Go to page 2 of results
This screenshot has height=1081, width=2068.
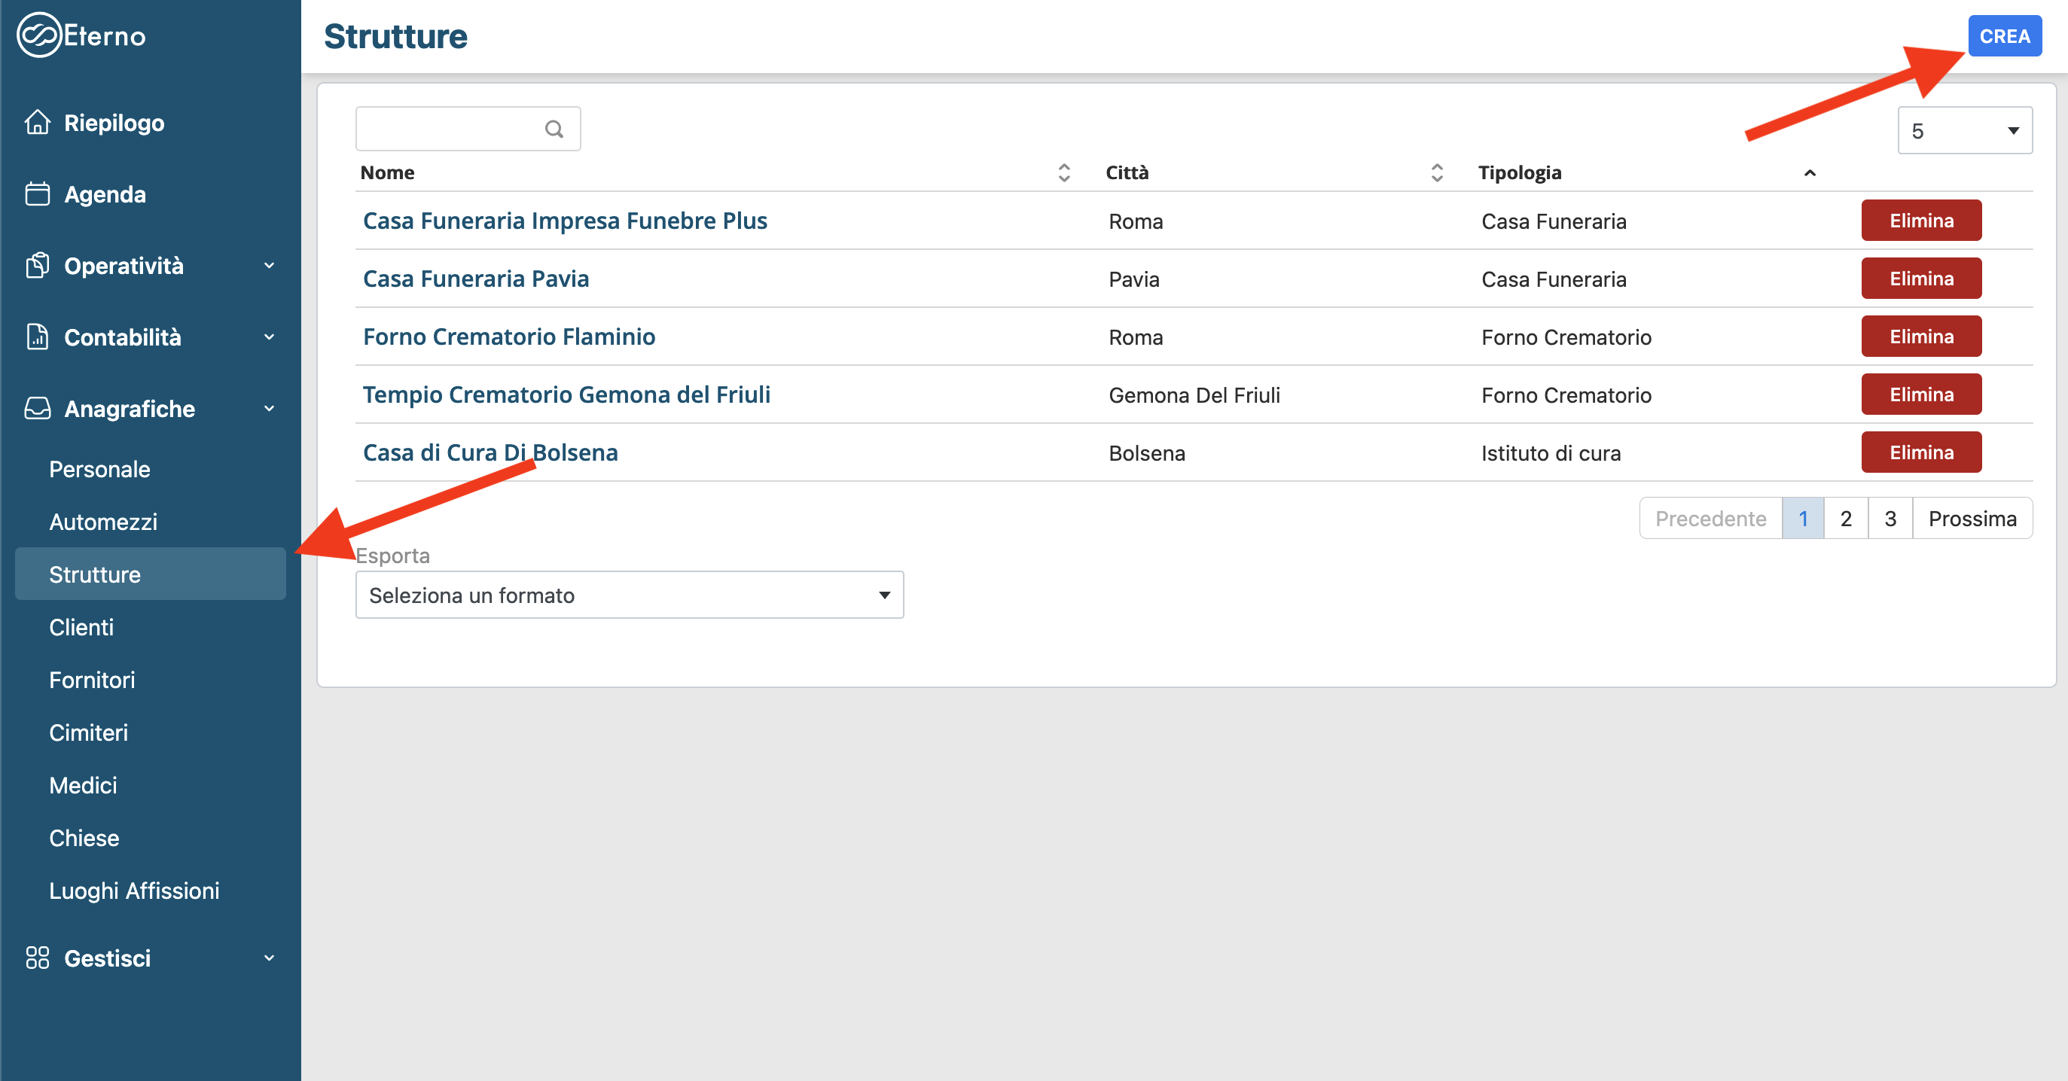[1846, 519]
